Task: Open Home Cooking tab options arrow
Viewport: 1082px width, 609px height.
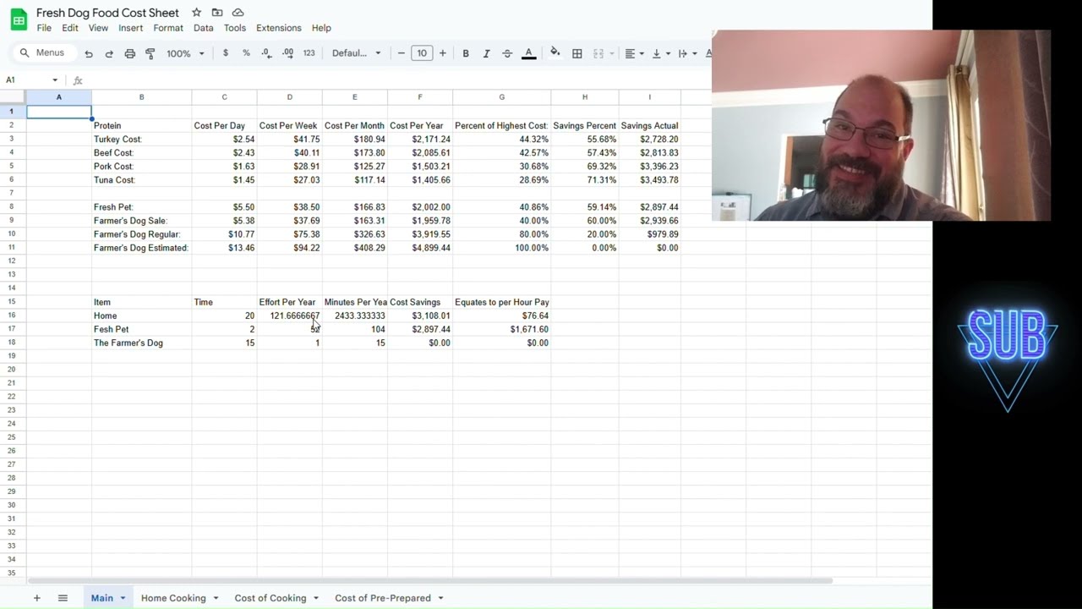Action: tap(216, 598)
